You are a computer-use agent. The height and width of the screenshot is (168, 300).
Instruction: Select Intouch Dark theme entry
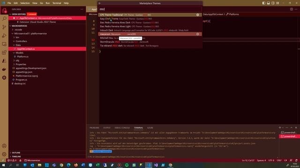[150, 30]
